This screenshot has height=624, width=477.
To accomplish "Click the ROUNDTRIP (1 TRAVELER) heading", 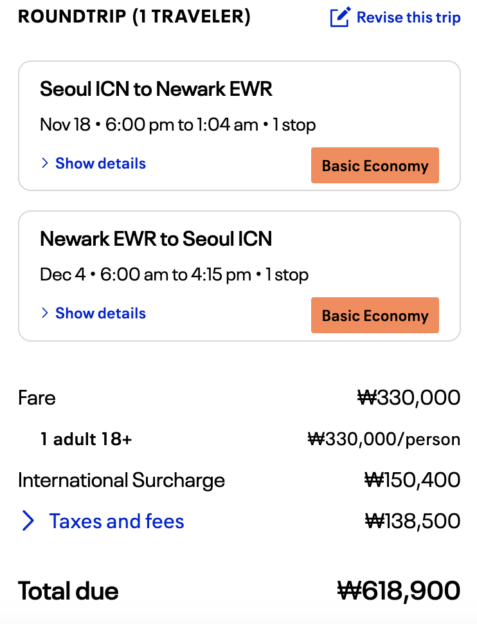I will point(134,17).
